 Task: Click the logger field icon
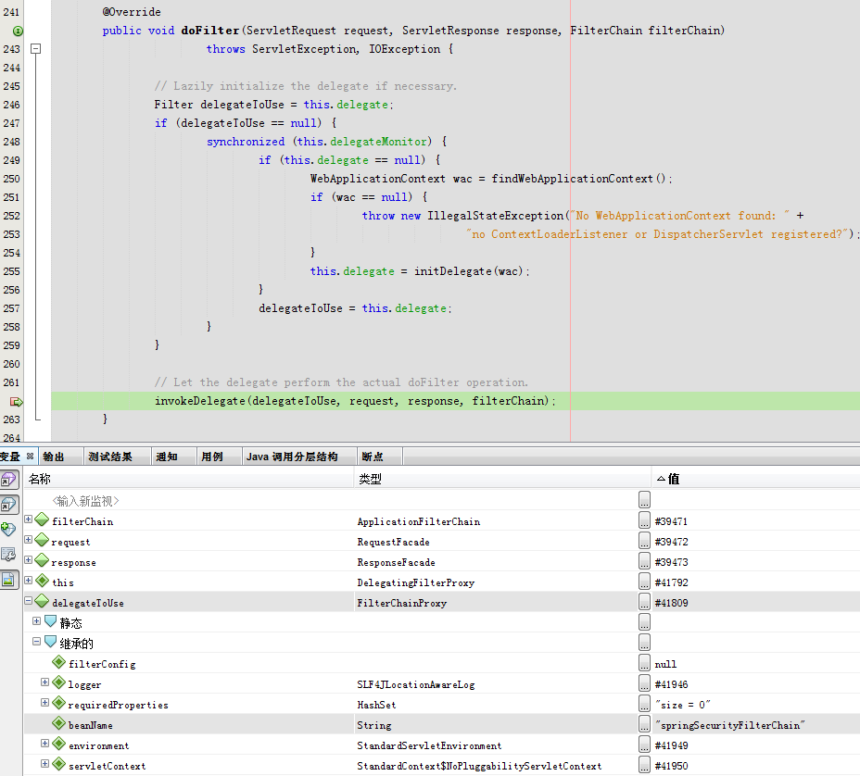coord(58,682)
